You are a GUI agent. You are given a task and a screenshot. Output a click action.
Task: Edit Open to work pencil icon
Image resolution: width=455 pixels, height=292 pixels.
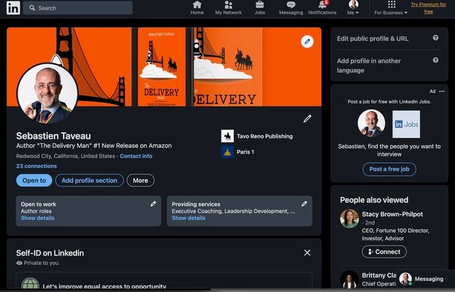coord(153,204)
